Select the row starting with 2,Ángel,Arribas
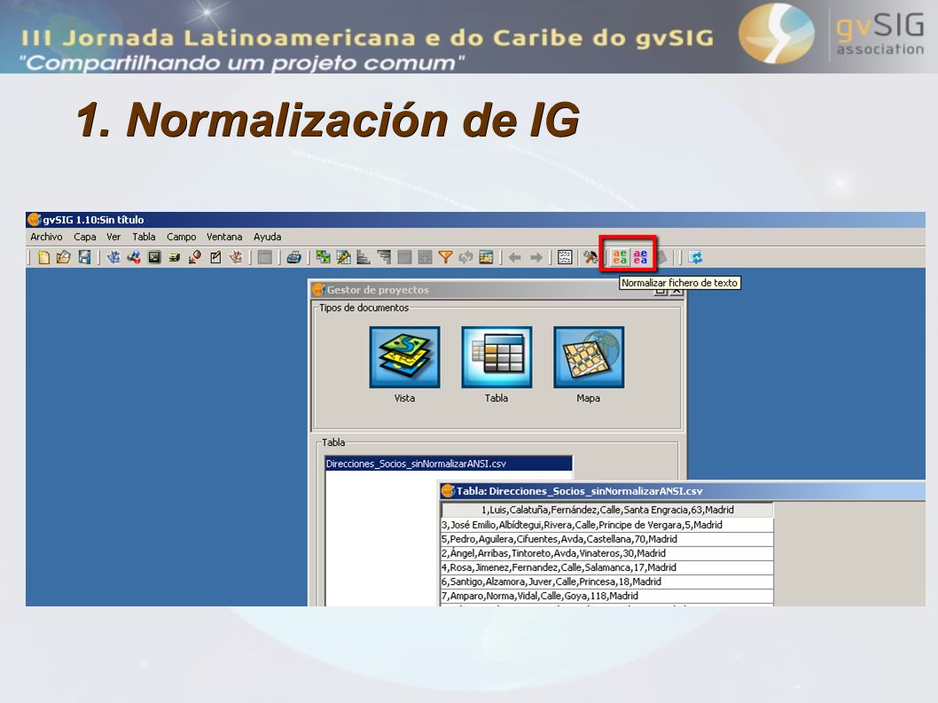This screenshot has width=938, height=703. click(607, 553)
